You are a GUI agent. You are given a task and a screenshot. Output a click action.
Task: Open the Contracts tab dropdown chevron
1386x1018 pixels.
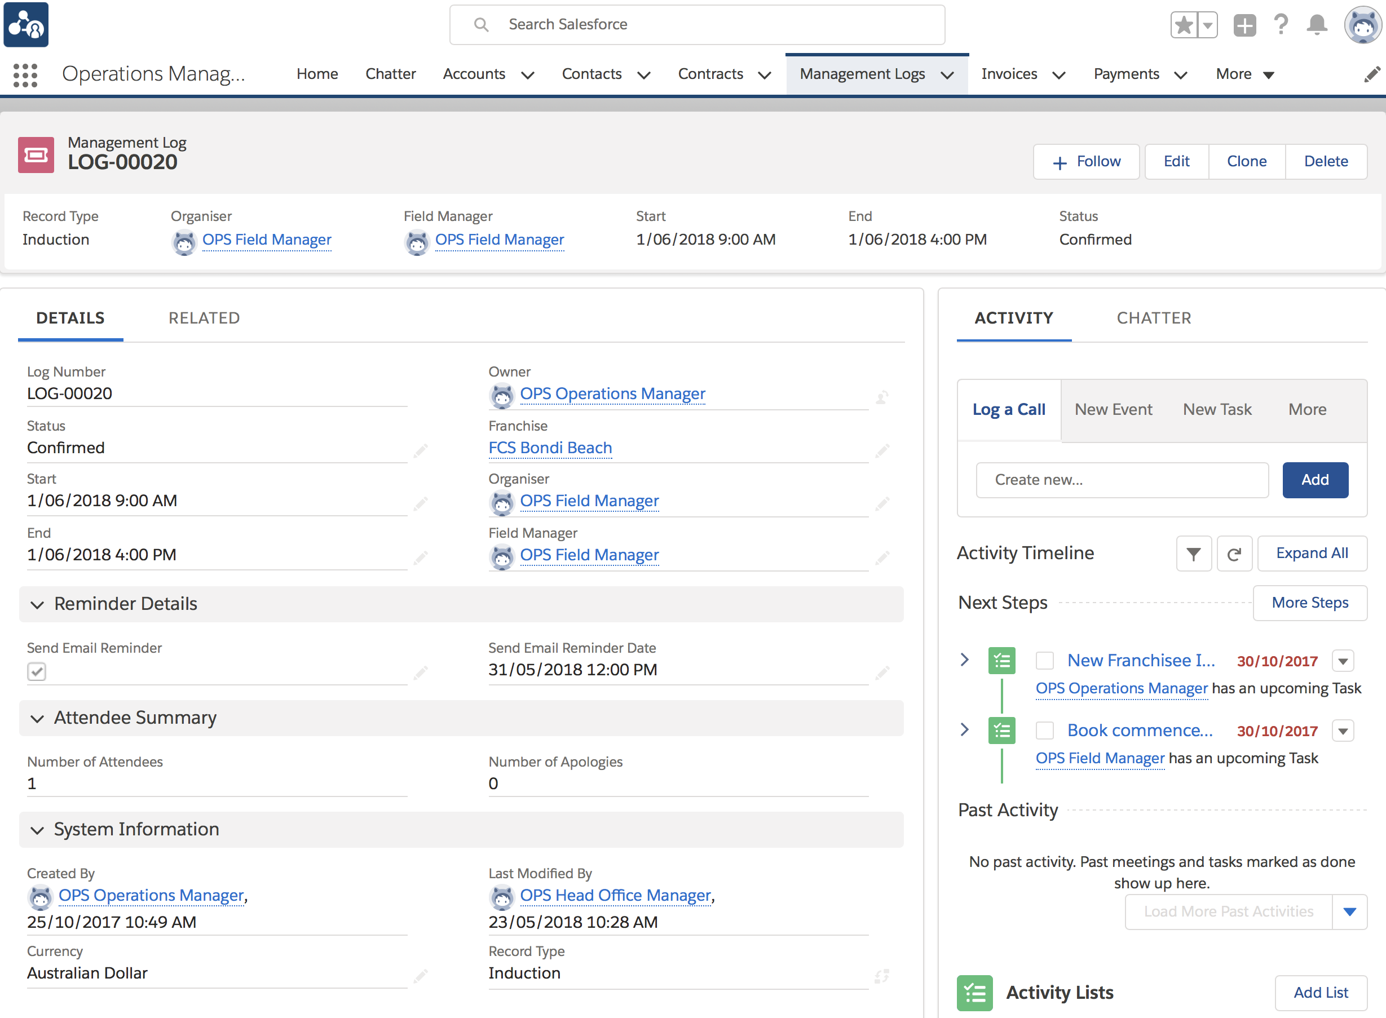point(764,75)
